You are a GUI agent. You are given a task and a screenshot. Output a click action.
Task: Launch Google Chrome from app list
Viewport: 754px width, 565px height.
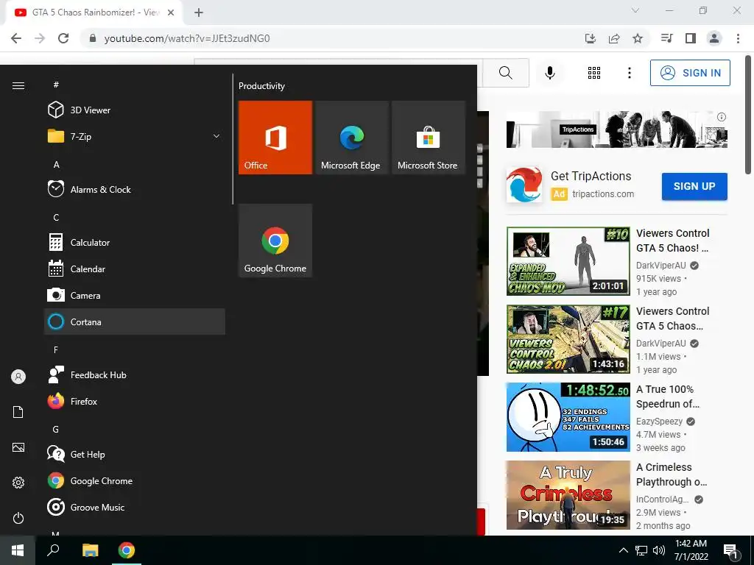tap(134, 480)
